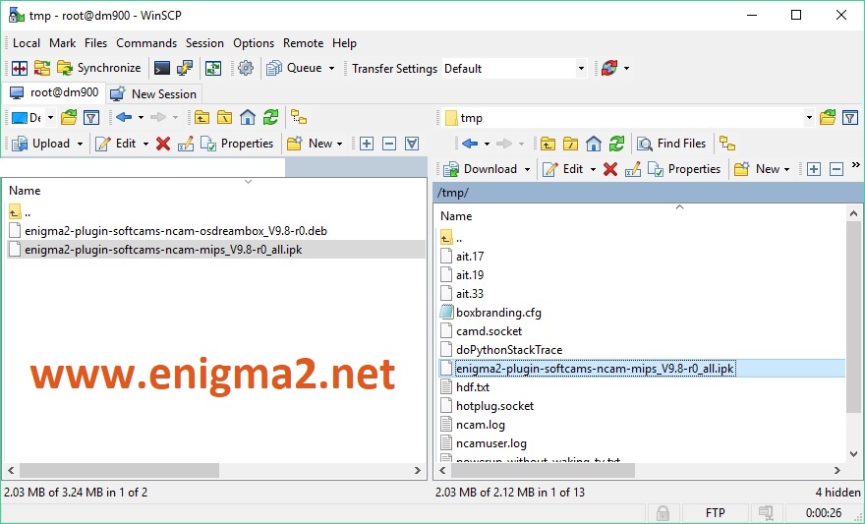Screen dimensions: 865x524
Task: Click the local Rename icon
Action: click(x=186, y=144)
